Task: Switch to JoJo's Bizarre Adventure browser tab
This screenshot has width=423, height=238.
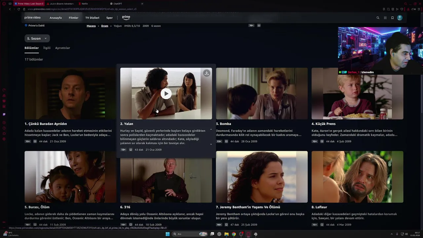Action: (x=61, y=4)
